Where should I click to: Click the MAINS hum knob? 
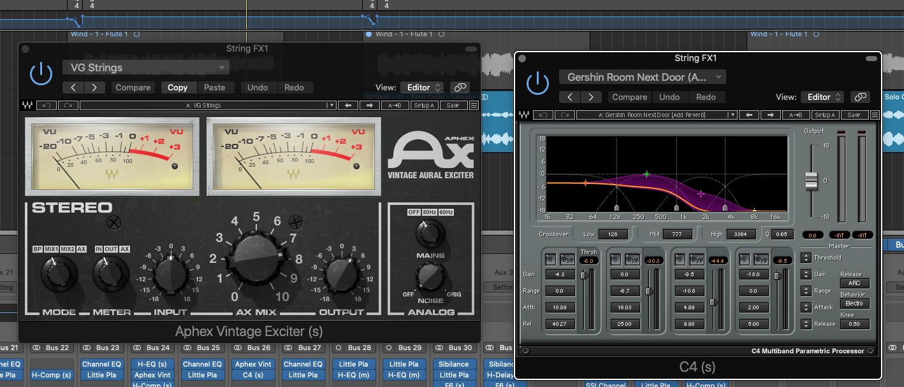[430, 235]
